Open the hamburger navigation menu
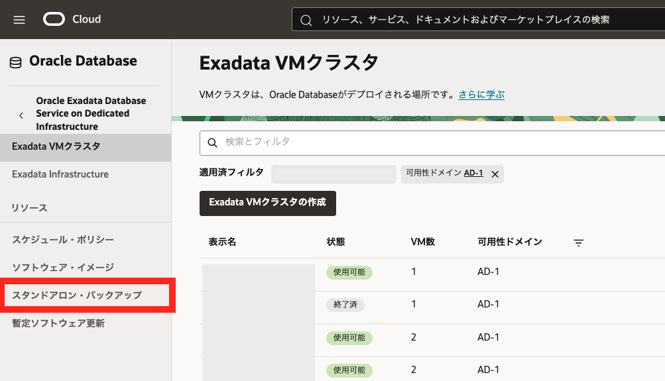The image size is (665, 381). point(19,20)
